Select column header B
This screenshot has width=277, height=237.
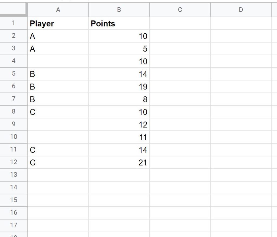pyautogui.click(x=119, y=10)
